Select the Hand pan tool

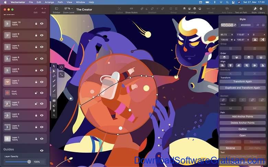click(54, 110)
